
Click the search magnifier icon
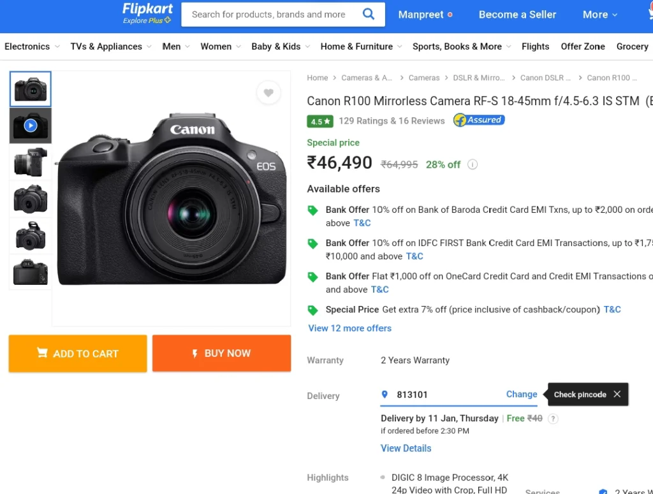[x=369, y=14]
